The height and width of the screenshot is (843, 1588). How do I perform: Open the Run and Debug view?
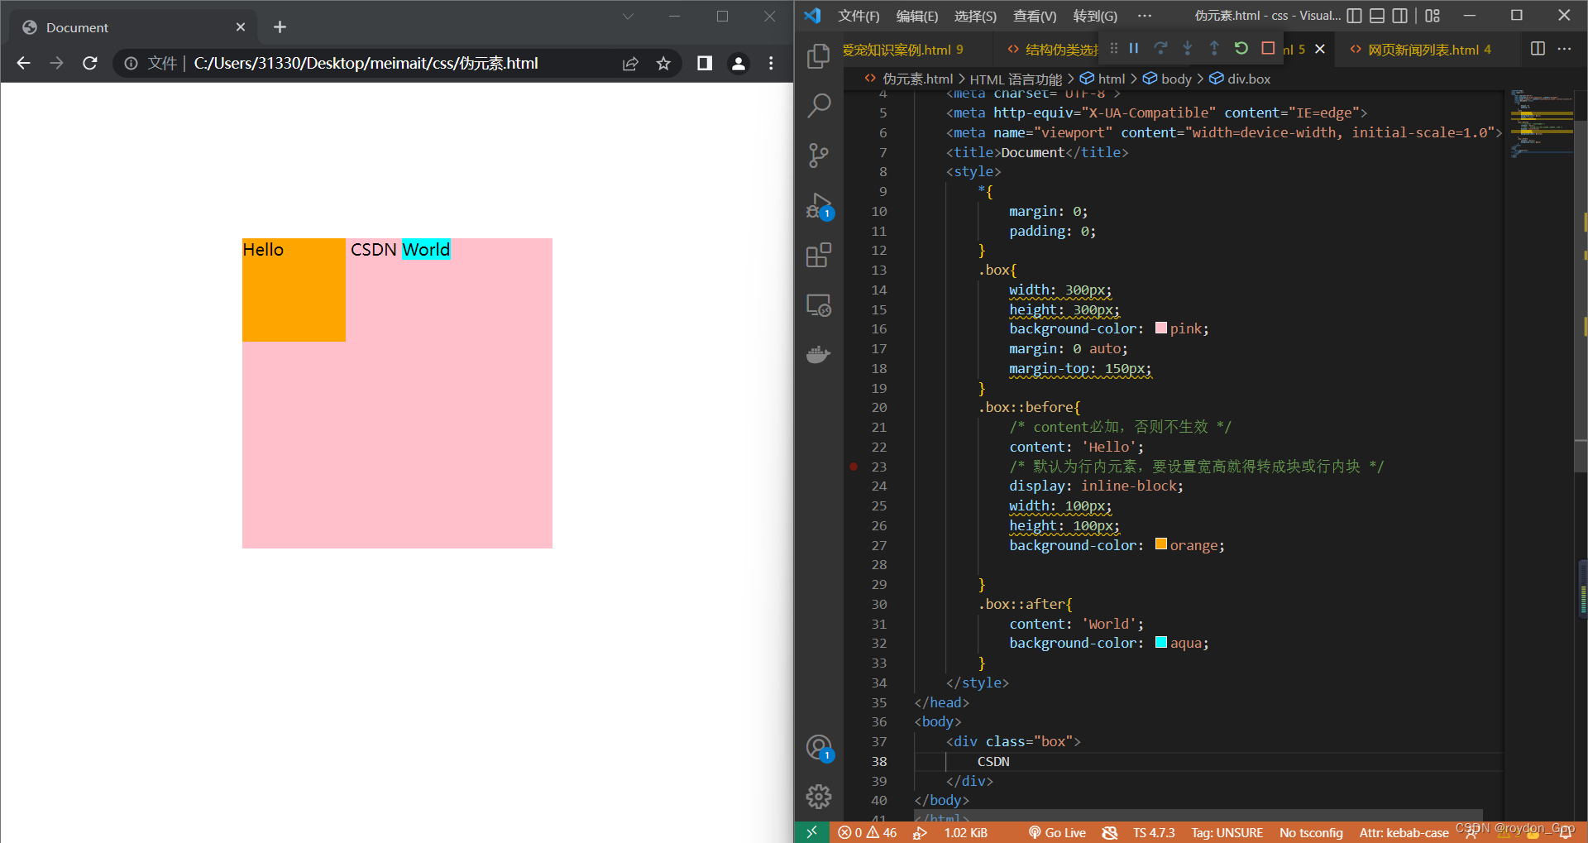pos(819,206)
